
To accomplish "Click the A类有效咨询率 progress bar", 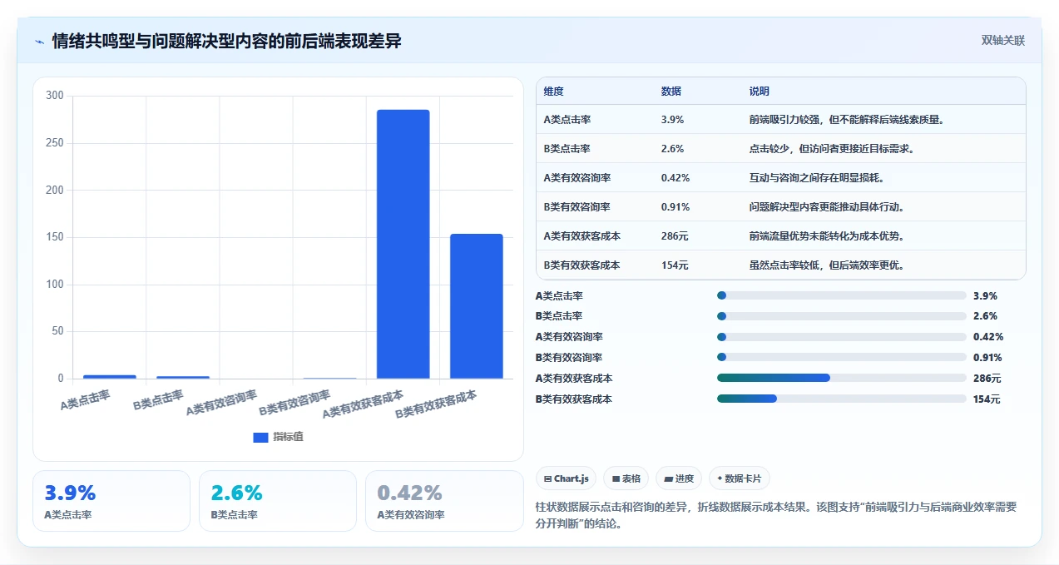I will [842, 337].
